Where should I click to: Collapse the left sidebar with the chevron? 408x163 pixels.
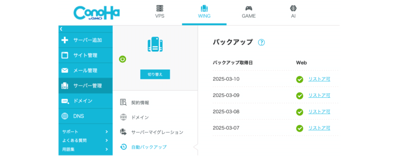[61, 29]
